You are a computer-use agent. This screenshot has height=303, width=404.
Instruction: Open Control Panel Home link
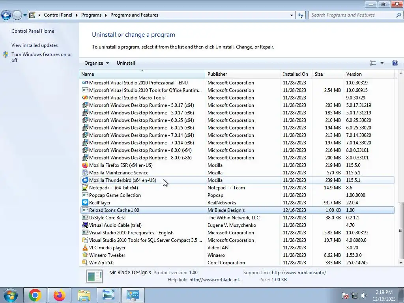pyautogui.click(x=33, y=31)
